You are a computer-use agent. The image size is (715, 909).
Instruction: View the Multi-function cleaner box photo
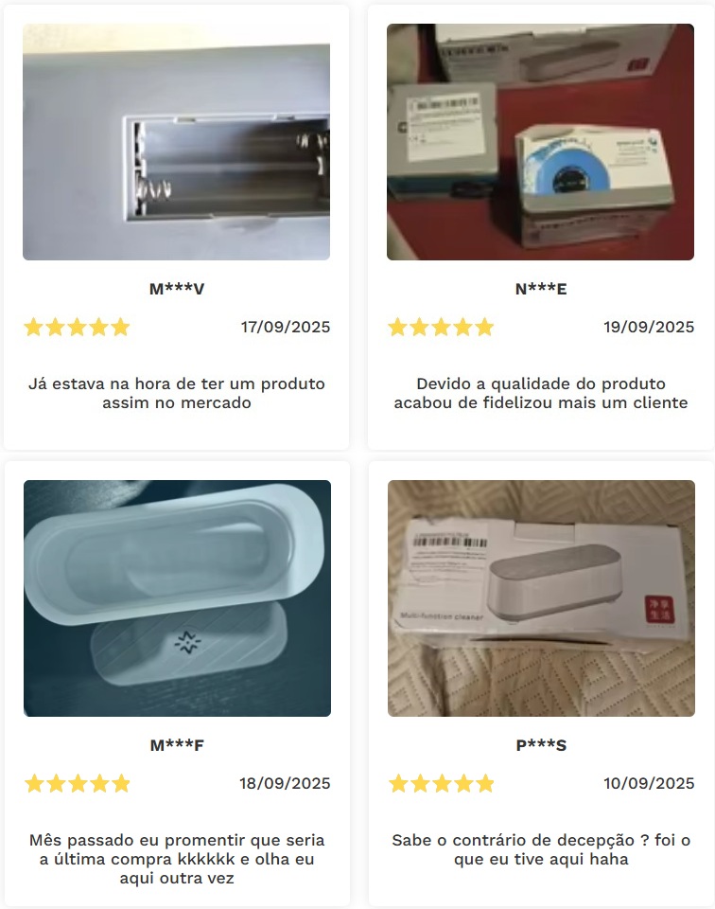541,598
